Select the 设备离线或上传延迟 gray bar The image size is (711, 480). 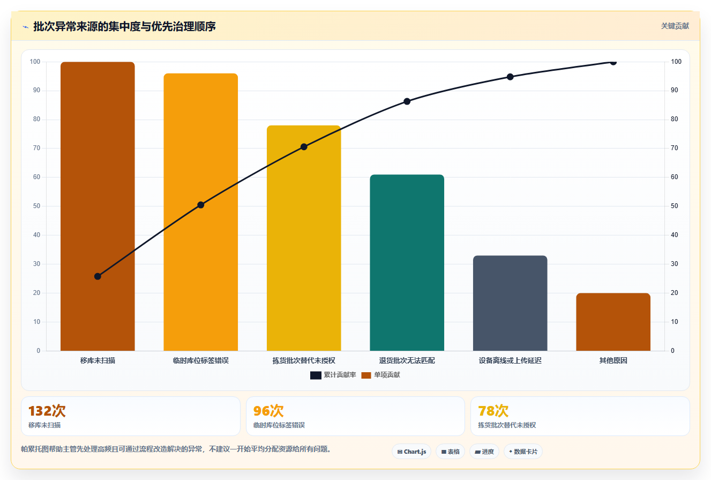(510, 303)
